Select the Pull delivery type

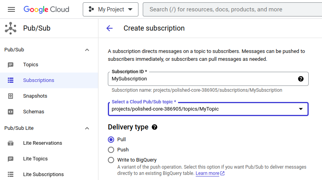coord(111,140)
